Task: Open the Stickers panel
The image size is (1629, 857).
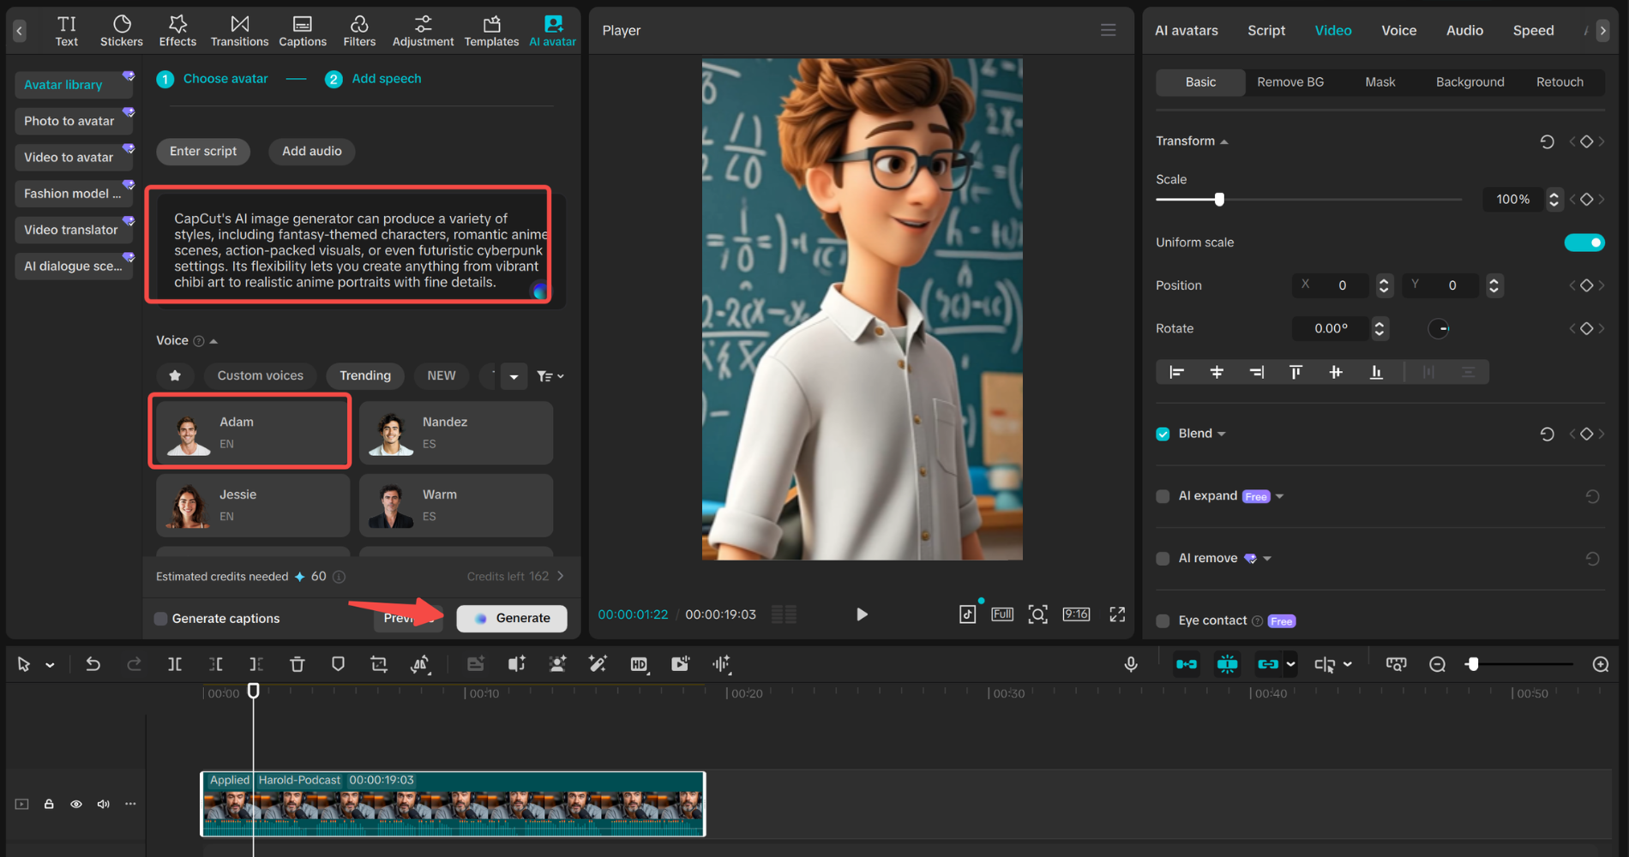Action: [122, 31]
